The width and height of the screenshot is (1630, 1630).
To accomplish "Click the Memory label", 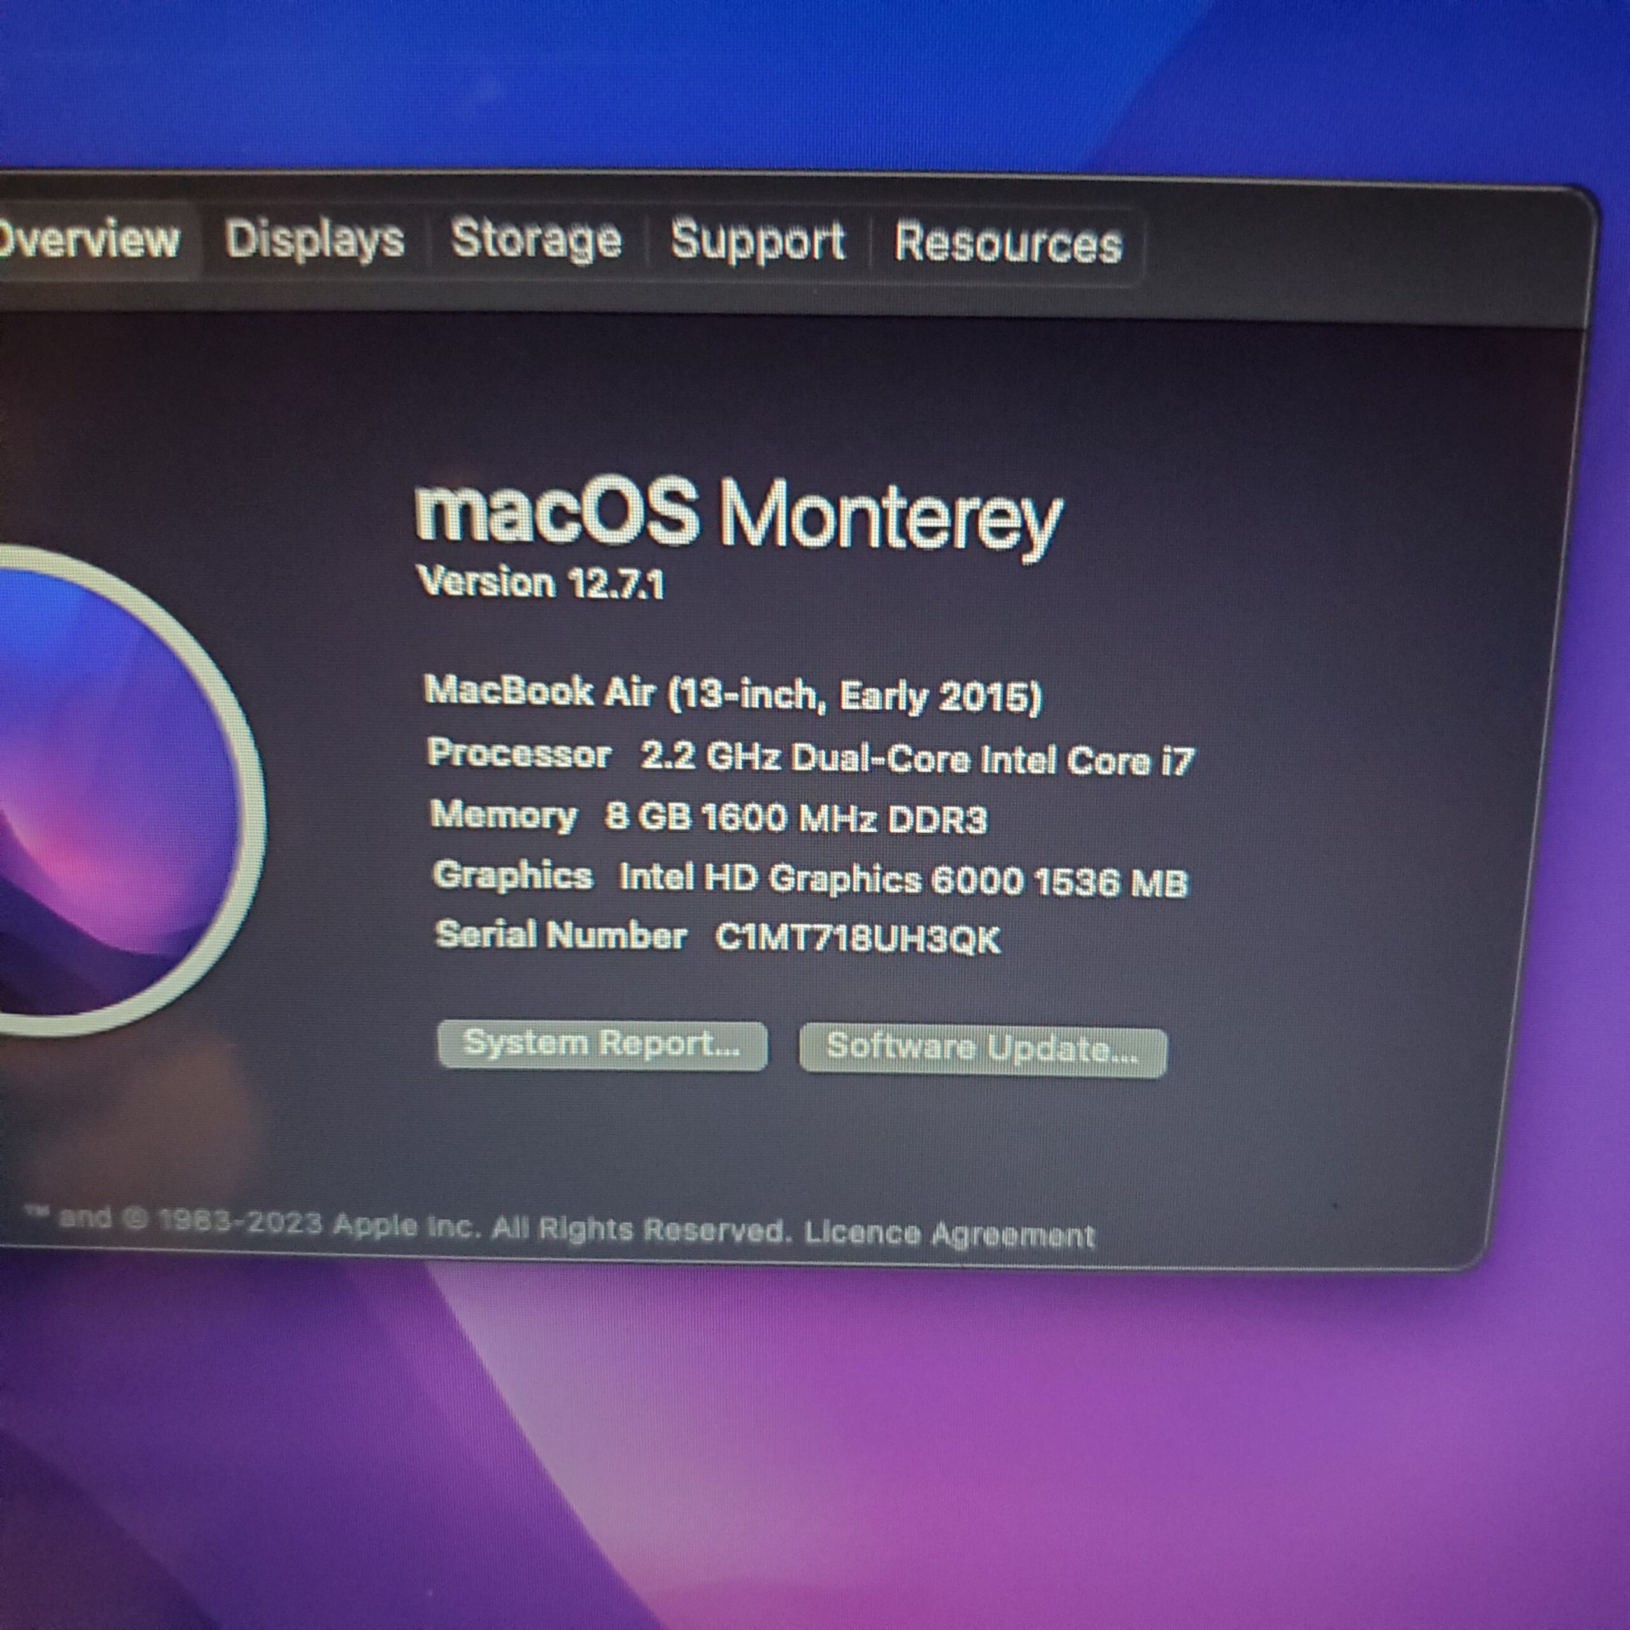I will 504,816.
